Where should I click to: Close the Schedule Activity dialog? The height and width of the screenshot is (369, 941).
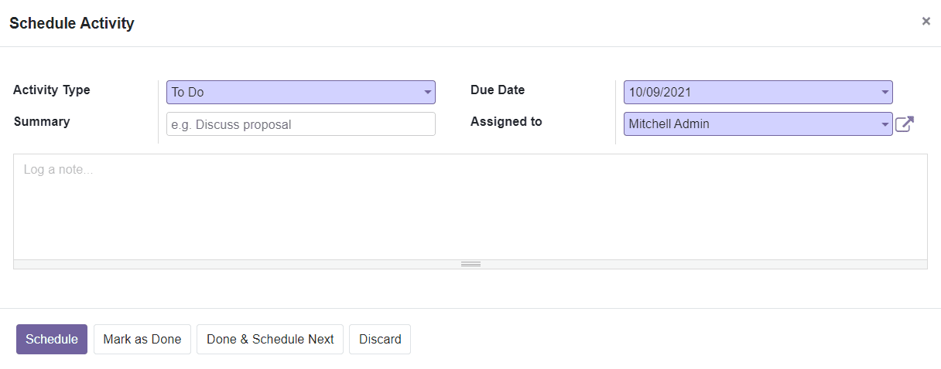click(x=926, y=22)
